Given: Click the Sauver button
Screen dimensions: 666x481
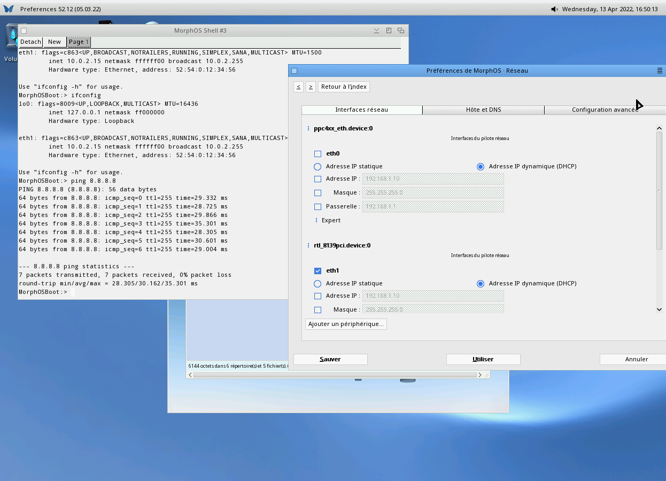Looking at the screenshot, I should pyautogui.click(x=330, y=359).
